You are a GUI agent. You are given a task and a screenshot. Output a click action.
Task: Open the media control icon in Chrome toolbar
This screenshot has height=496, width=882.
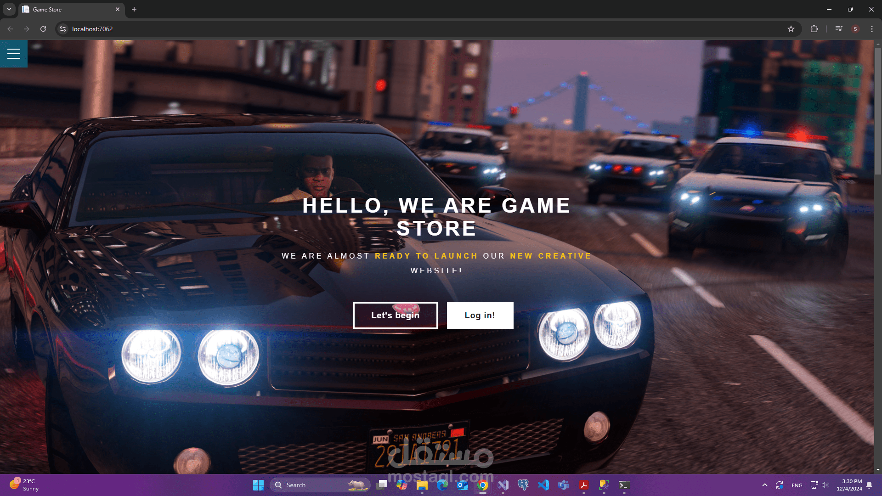pos(839,29)
